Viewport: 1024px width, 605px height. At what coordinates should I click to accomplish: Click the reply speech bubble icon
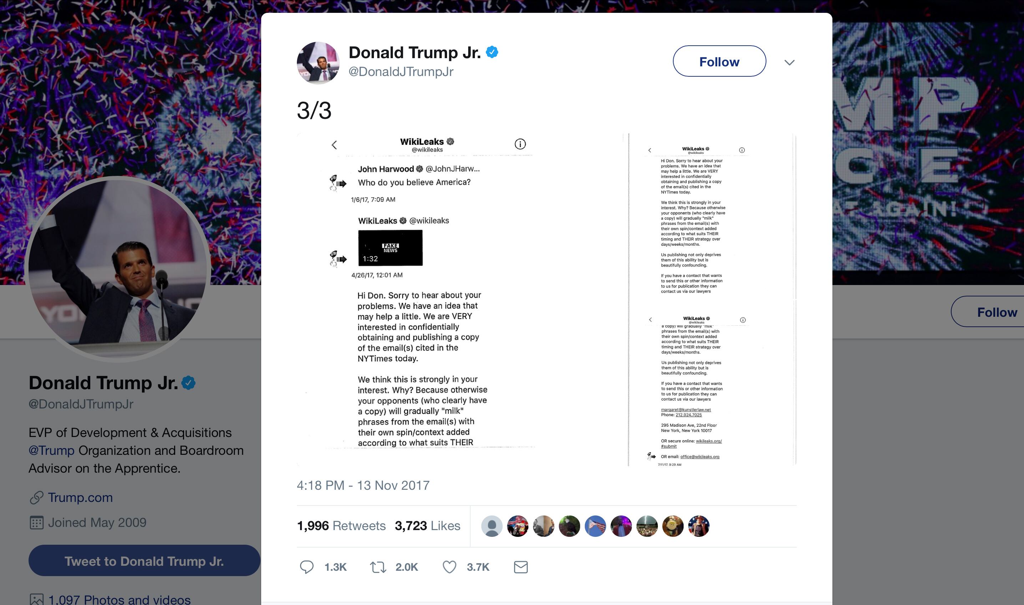(306, 567)
